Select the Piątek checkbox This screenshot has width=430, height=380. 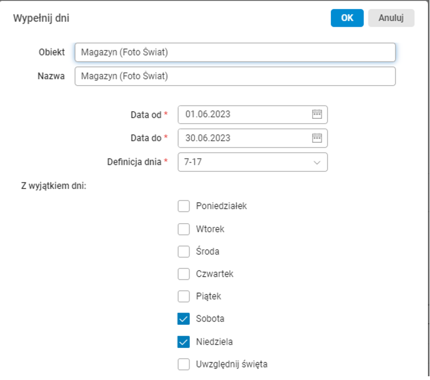[184, 297]
